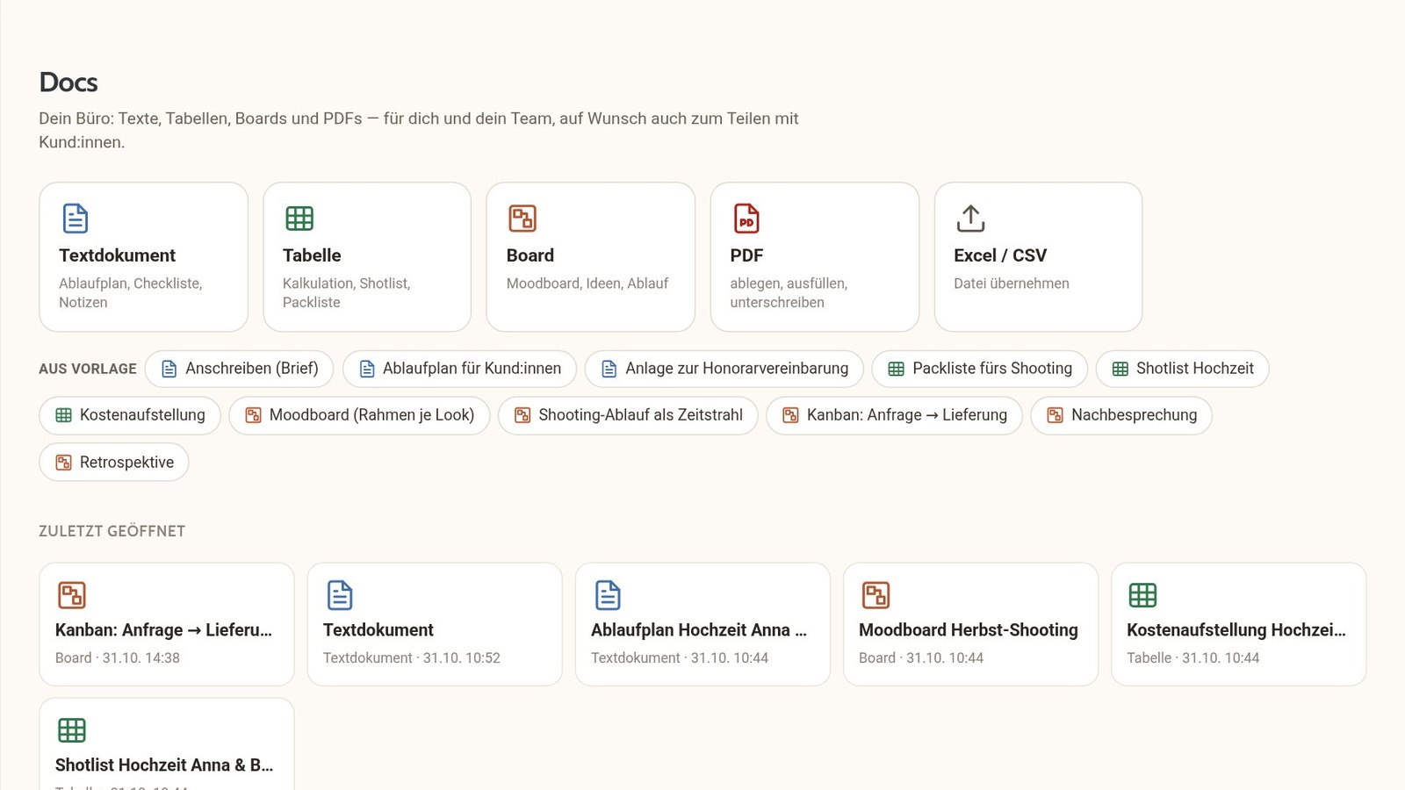This screenshot has height=790, width=1405.
Task: Click the Board card's orange board icon
Action: [x=522, y=219]
